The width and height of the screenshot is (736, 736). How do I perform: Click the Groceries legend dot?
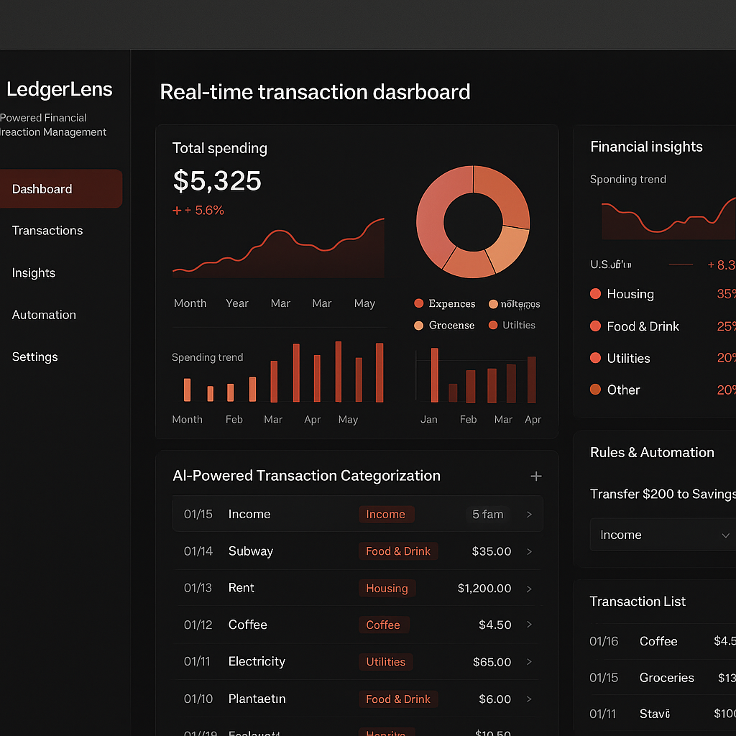(x=418, y=325)
